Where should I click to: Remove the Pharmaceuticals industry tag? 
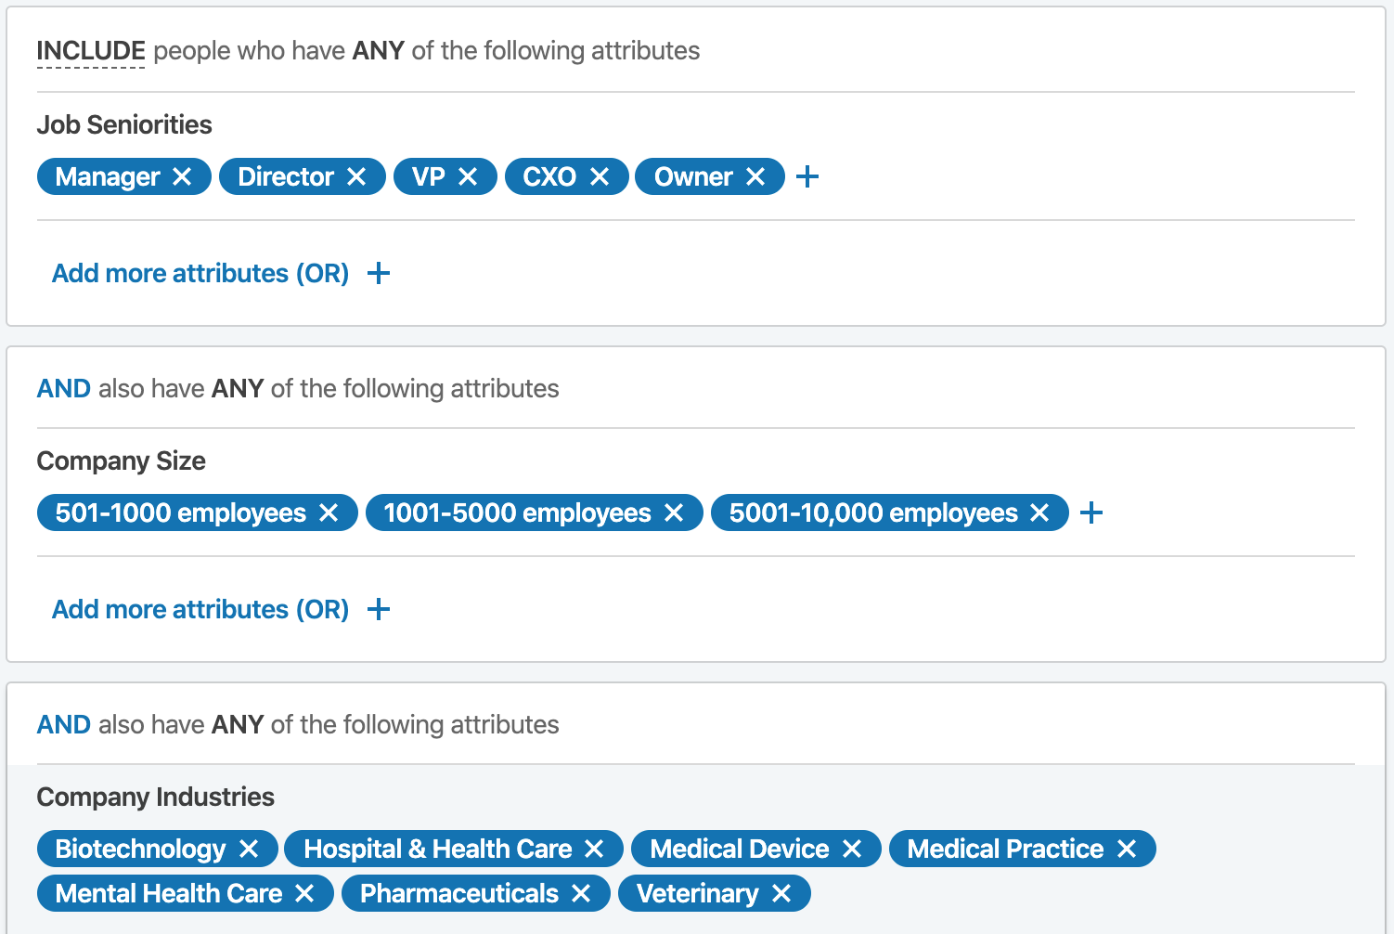click(x=581, y=893)
